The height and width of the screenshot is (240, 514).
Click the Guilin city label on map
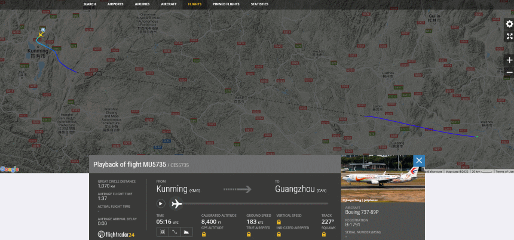pyautogui.click(x=435, y=17)
